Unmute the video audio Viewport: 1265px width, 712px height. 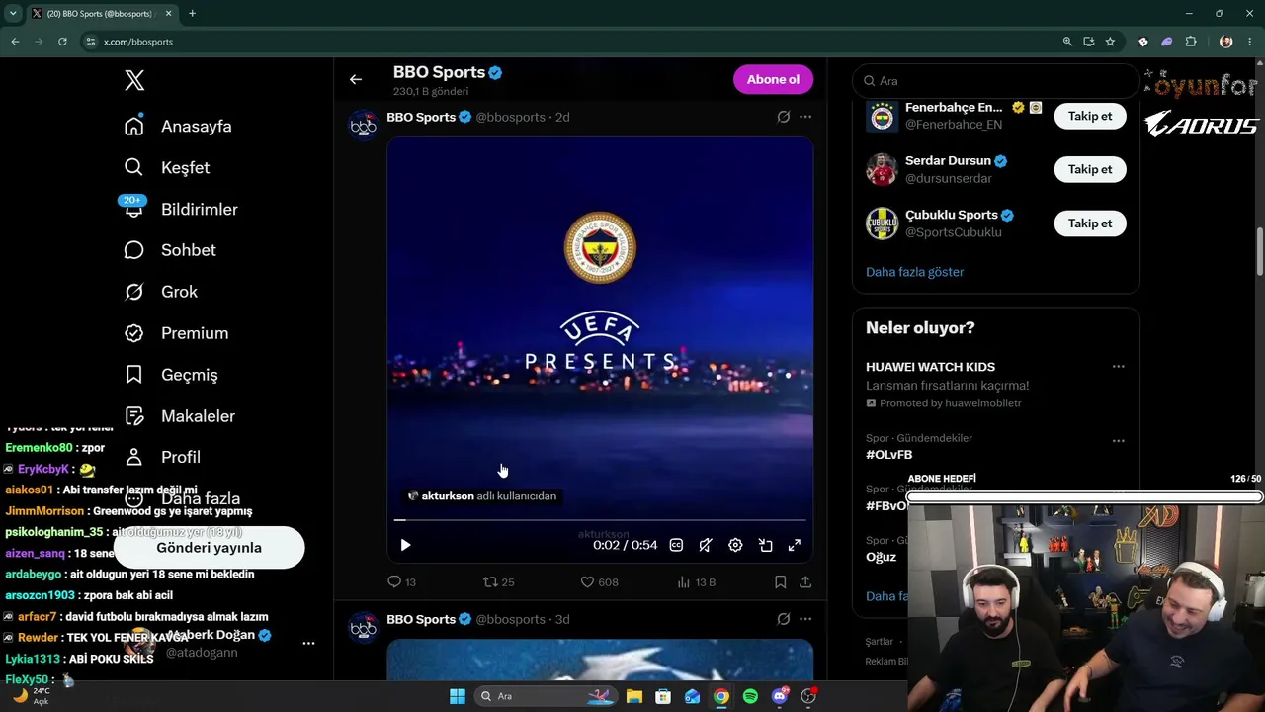coord(706,545)
